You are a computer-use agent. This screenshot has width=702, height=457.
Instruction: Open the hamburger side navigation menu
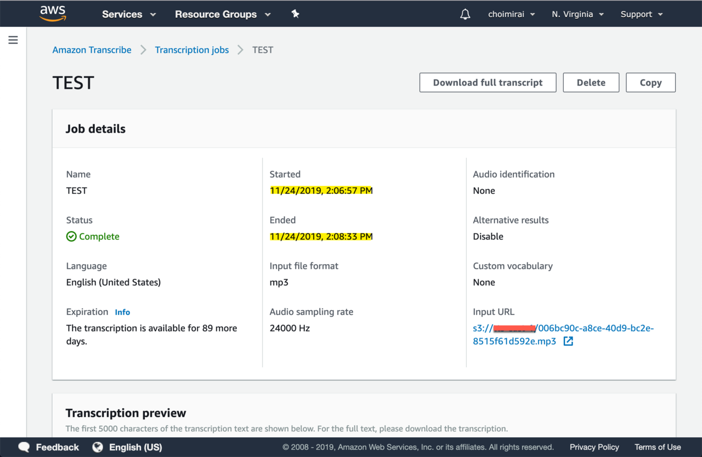(13, 40)
